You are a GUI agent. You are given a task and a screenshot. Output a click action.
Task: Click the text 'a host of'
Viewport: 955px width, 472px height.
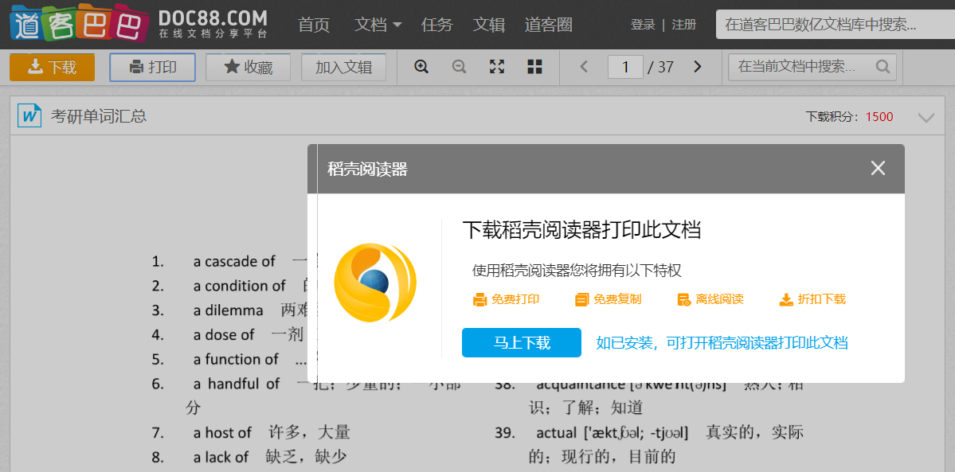click(x=222, y=433)
